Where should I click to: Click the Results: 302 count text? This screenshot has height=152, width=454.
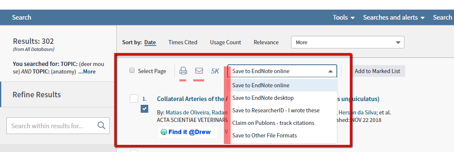(x=33, y=41)
